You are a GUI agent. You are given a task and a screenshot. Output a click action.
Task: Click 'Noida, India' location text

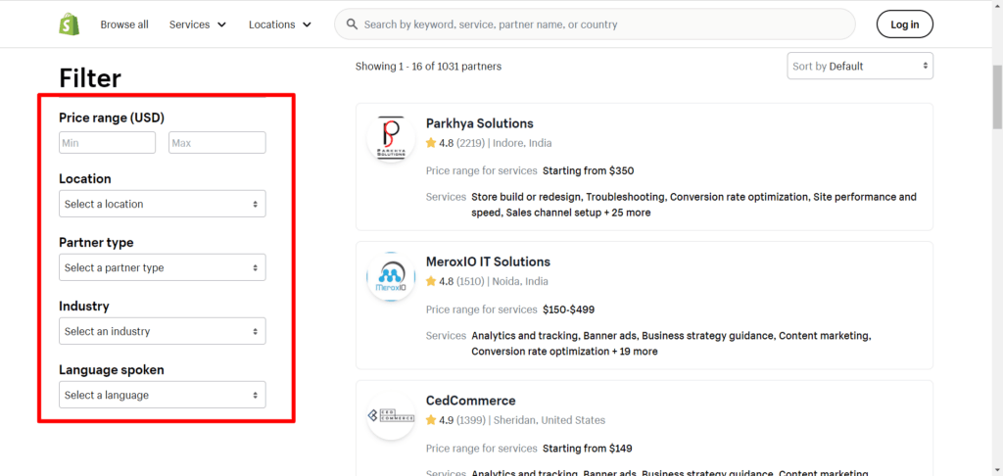click(520, 281)
